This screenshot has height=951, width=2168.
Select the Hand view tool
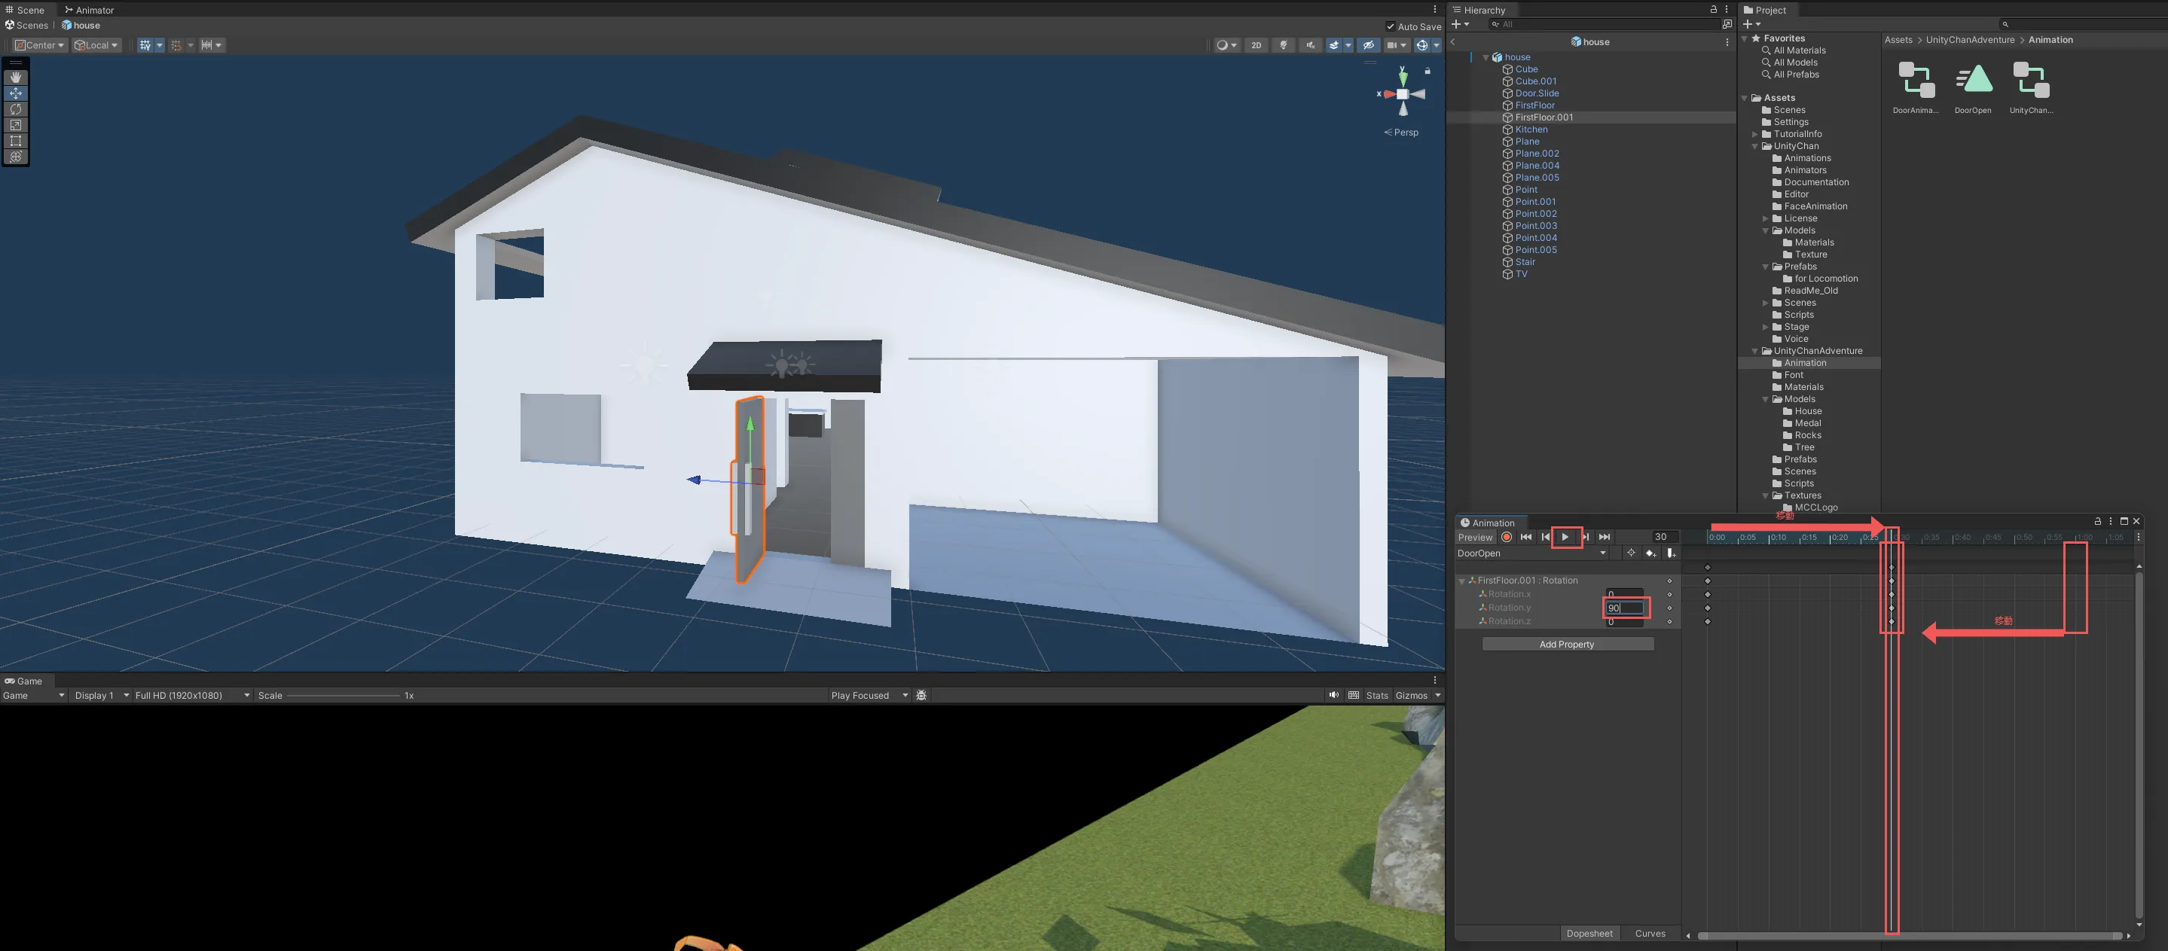(x=15, y=78)
